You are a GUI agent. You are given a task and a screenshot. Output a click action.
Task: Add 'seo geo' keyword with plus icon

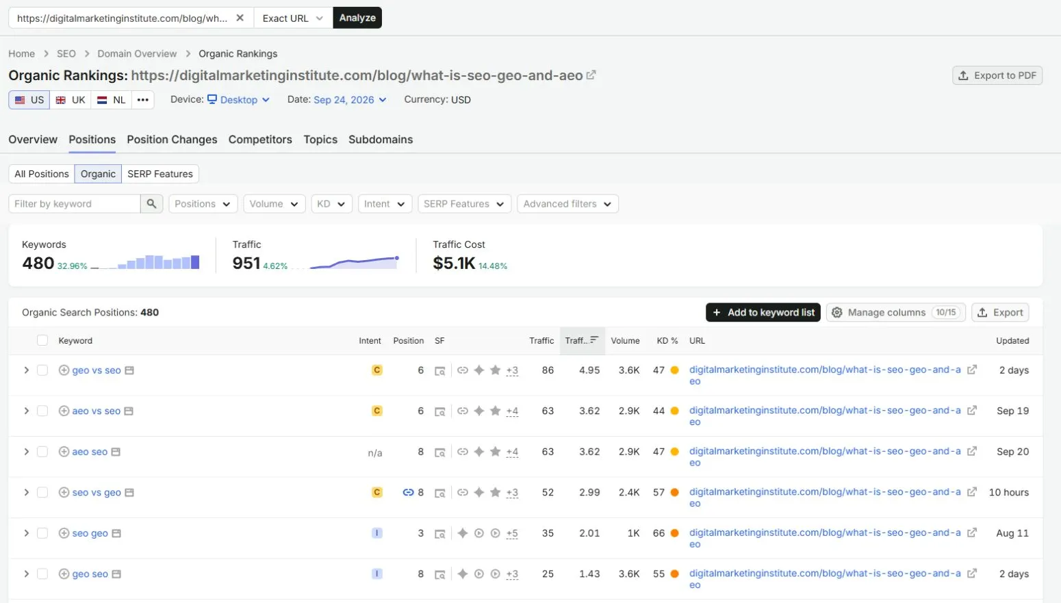pos(64,533)
